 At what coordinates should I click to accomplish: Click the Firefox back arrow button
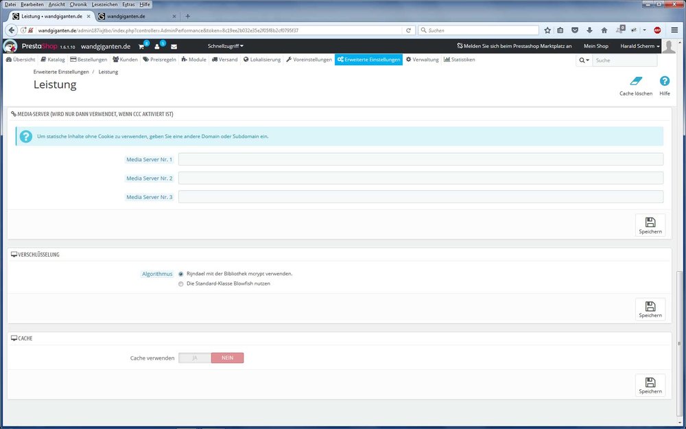(x=12, y=30)
